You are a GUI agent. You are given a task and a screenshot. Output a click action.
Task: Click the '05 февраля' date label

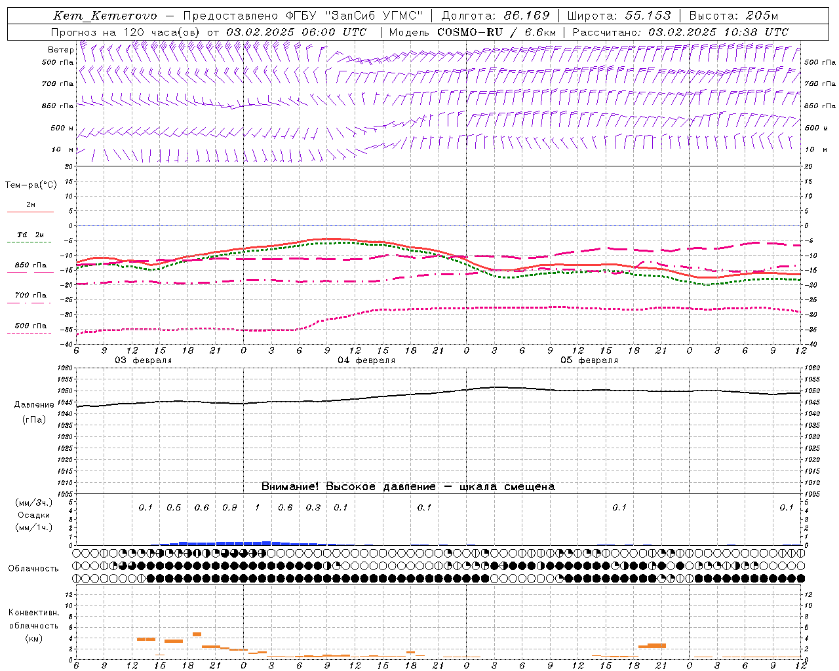tap(589, 360)
